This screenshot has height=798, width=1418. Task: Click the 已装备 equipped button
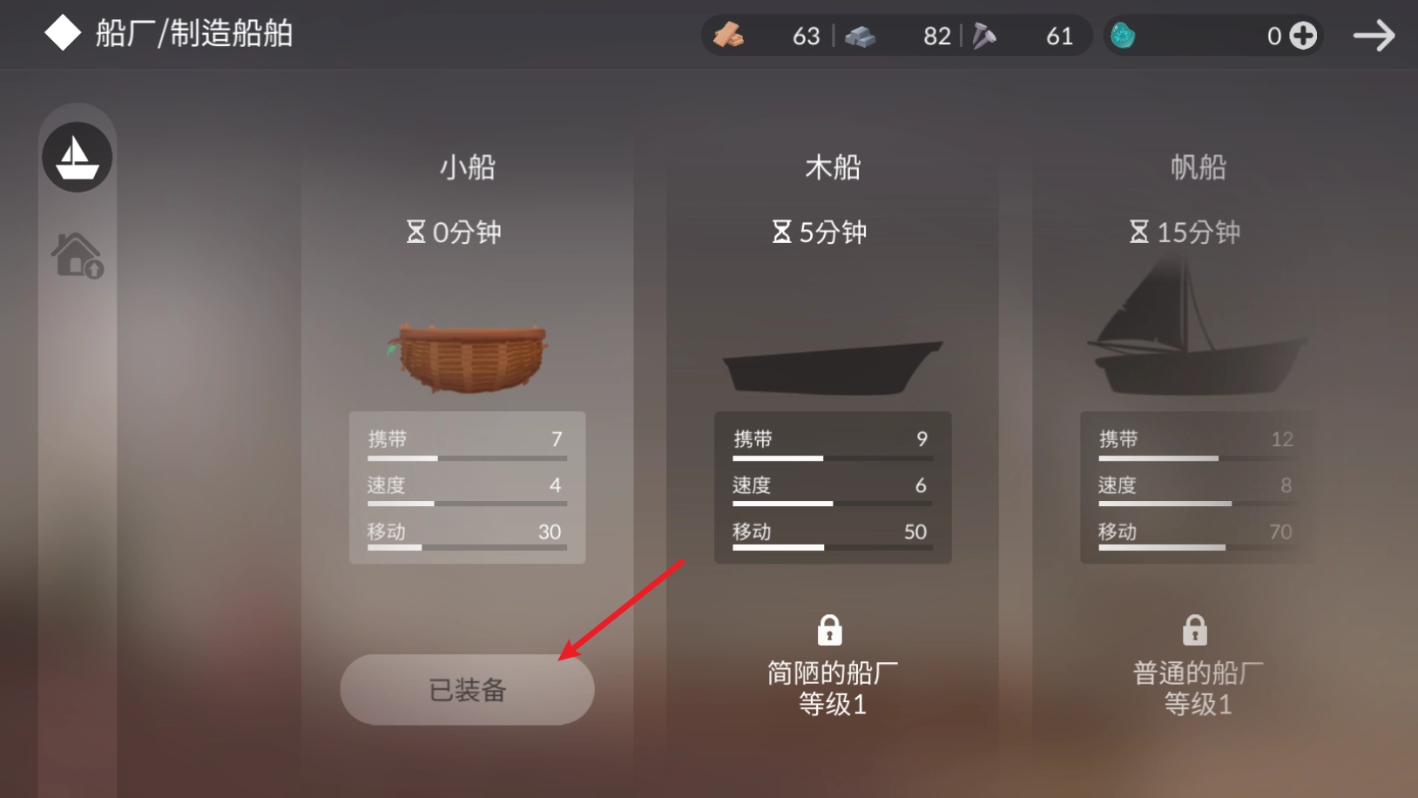(467, 689)
